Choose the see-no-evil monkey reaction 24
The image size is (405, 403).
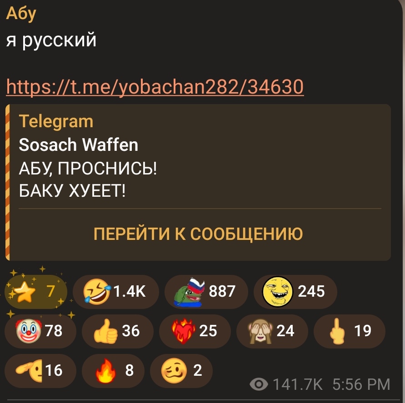[272, 331]
